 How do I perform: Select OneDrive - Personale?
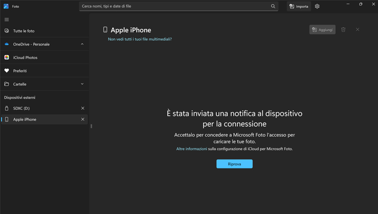tap(45, 44)
